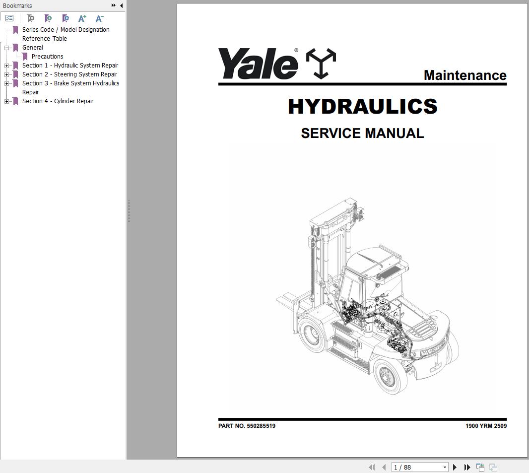Expand Section 4 - Cylinder Repair
529x473 pixels.
(6, 101)
